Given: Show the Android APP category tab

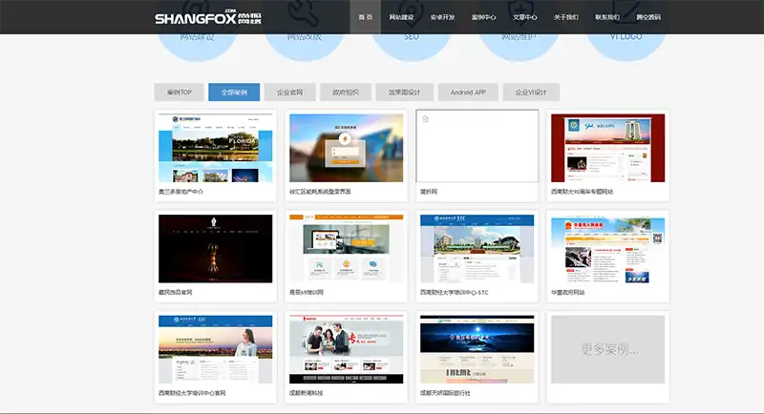Looking at the screenshot, I should click(x=468, y=93).
